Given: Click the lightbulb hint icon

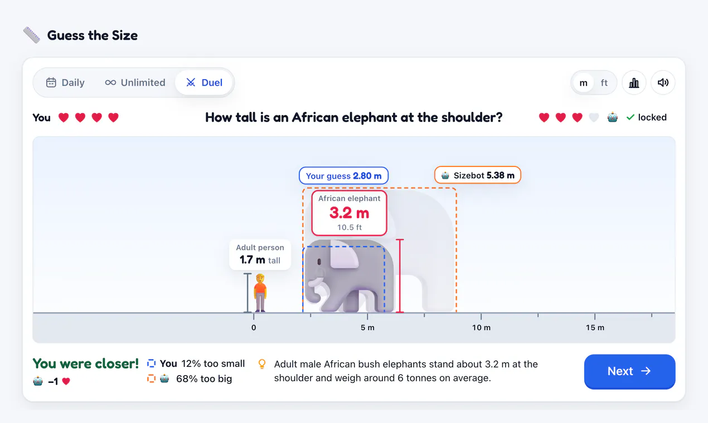Looking at the screenshot, I should click(262, 364).
